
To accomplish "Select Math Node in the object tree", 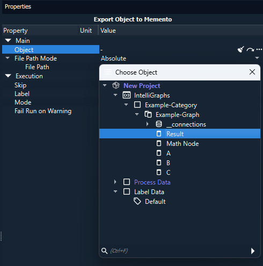I will [x=182, y=144].
